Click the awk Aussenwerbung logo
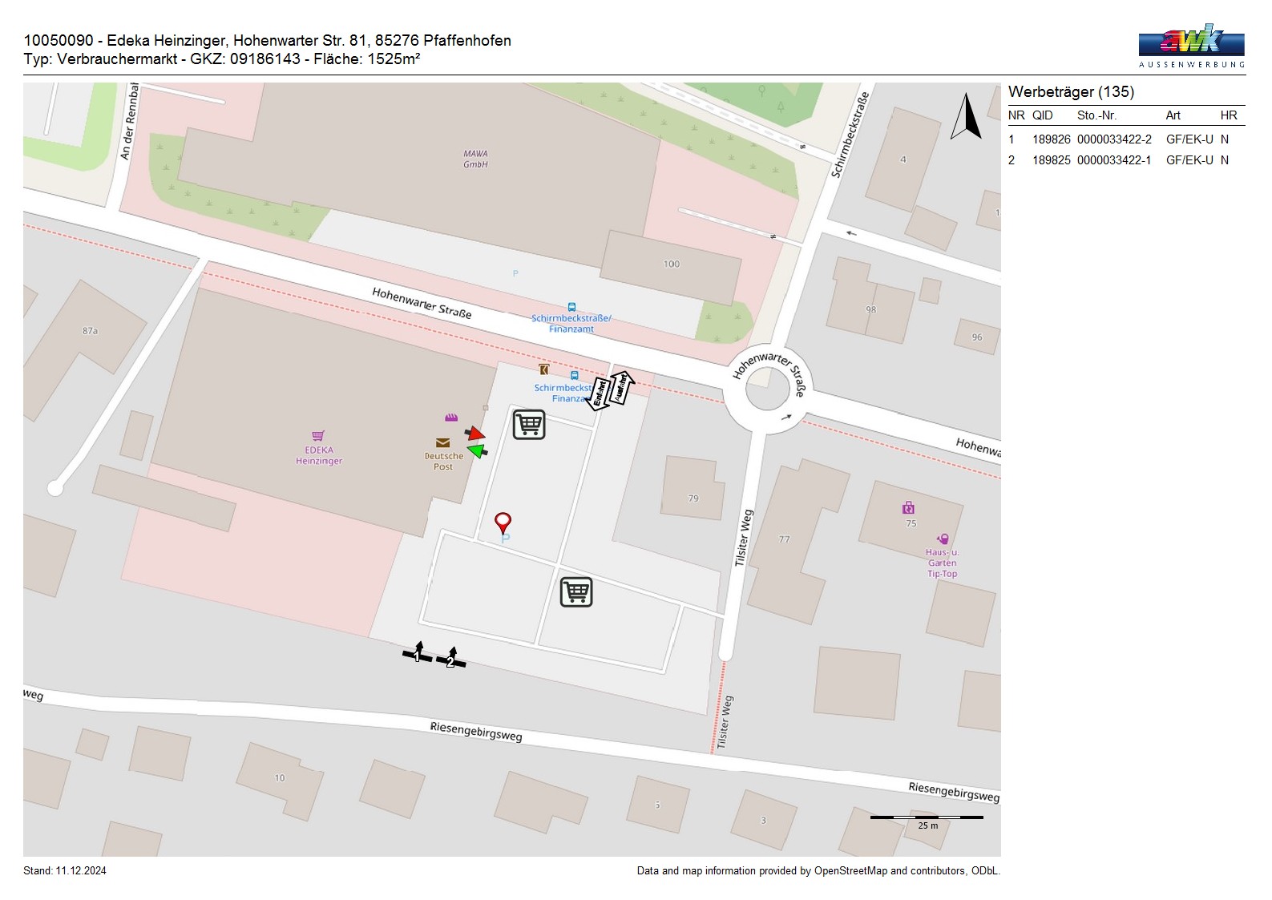Screen dimensions: 1272x900 (1191, 46)
